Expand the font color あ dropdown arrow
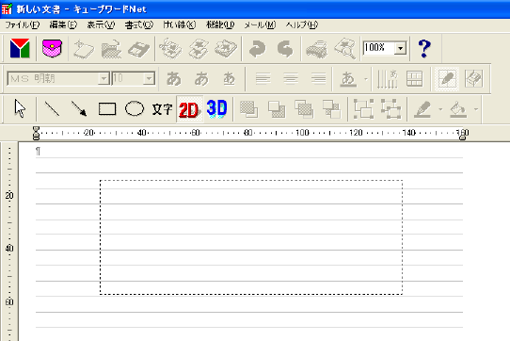Image resolution: width=510 pixels, height=341 pixels. (366, 79)
